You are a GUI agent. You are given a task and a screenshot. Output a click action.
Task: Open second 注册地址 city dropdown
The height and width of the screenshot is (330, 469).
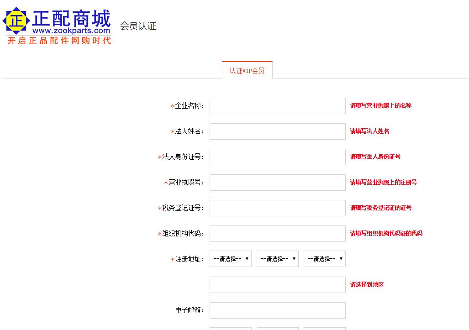(278, 259)
